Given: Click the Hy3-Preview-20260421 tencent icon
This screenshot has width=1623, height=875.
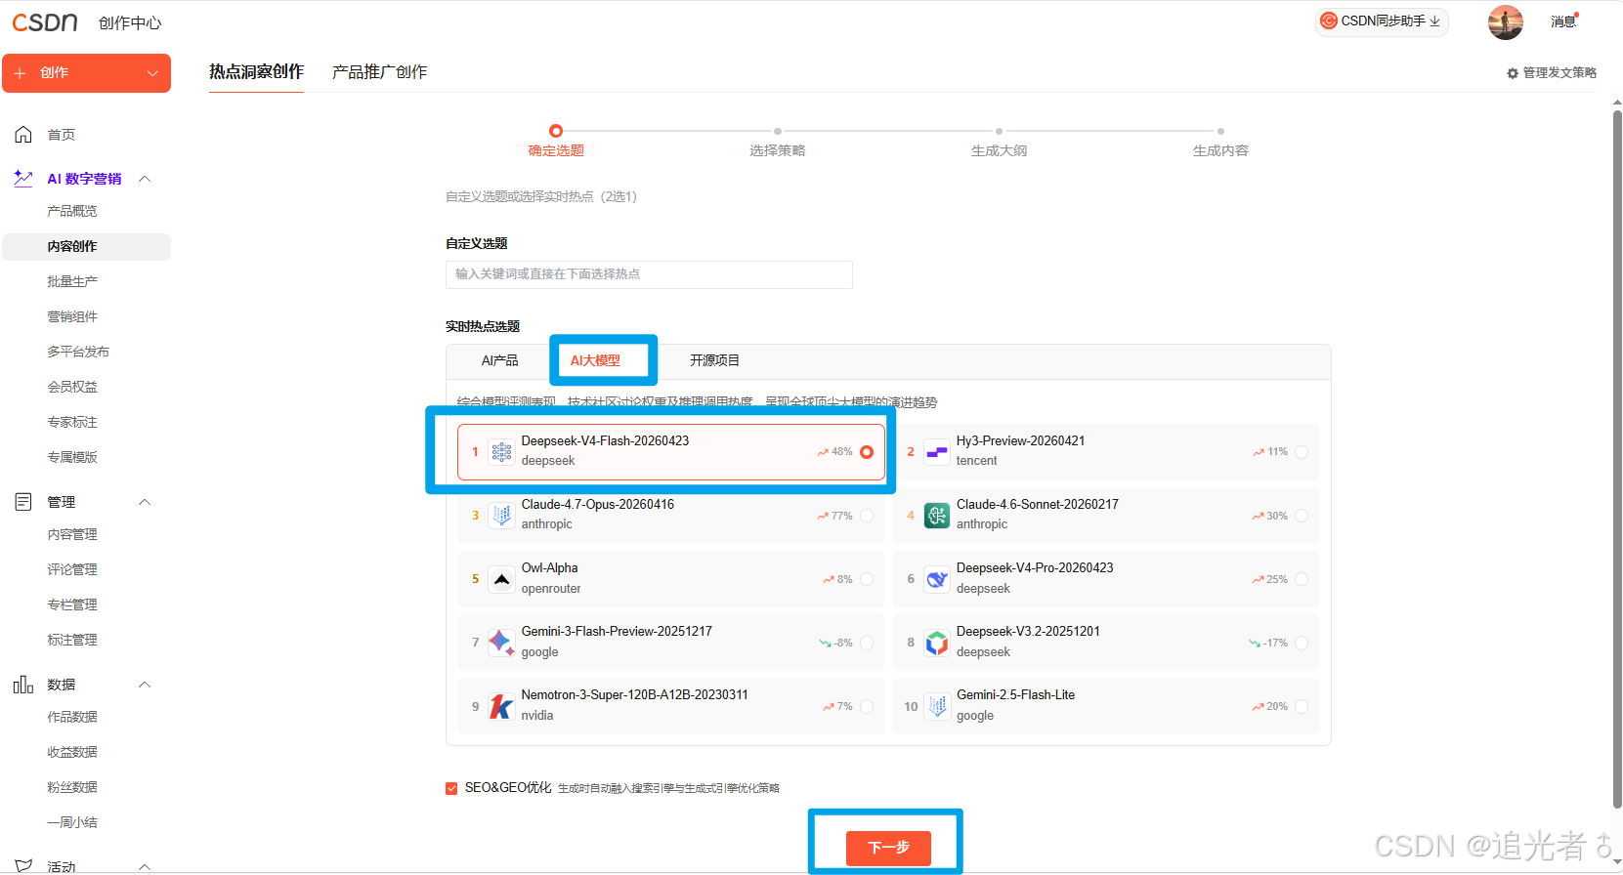Looking at the screenshot, I should (x=936, y=452).
